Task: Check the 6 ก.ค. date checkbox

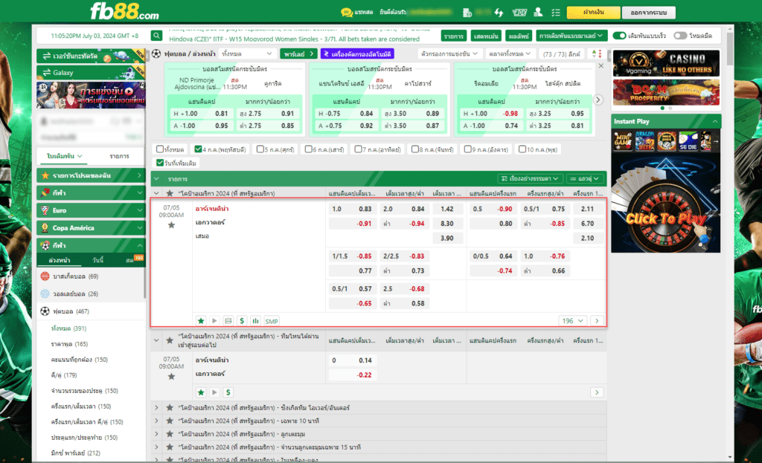Action: (308, 149)
